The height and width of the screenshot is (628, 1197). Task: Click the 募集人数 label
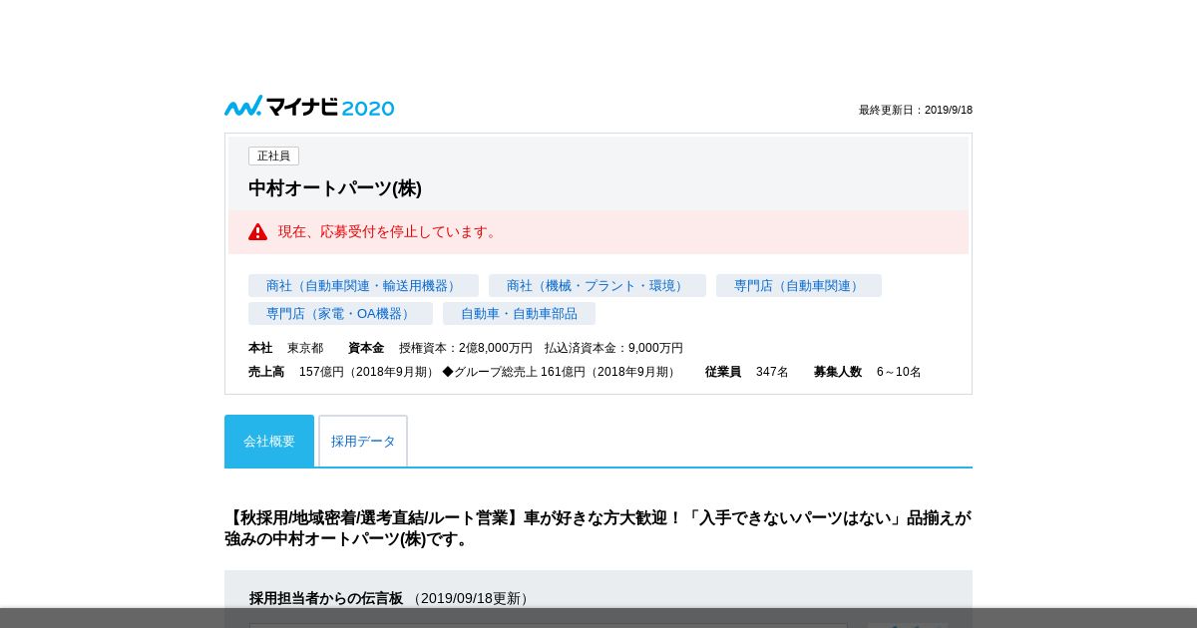point(838,372)
